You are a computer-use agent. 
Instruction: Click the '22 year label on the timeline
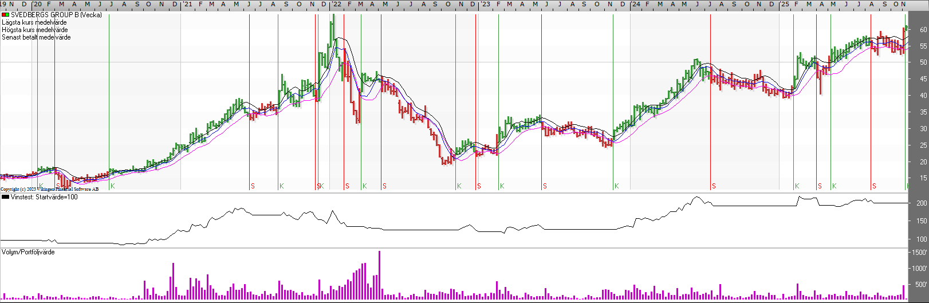[x=336, y=4]
